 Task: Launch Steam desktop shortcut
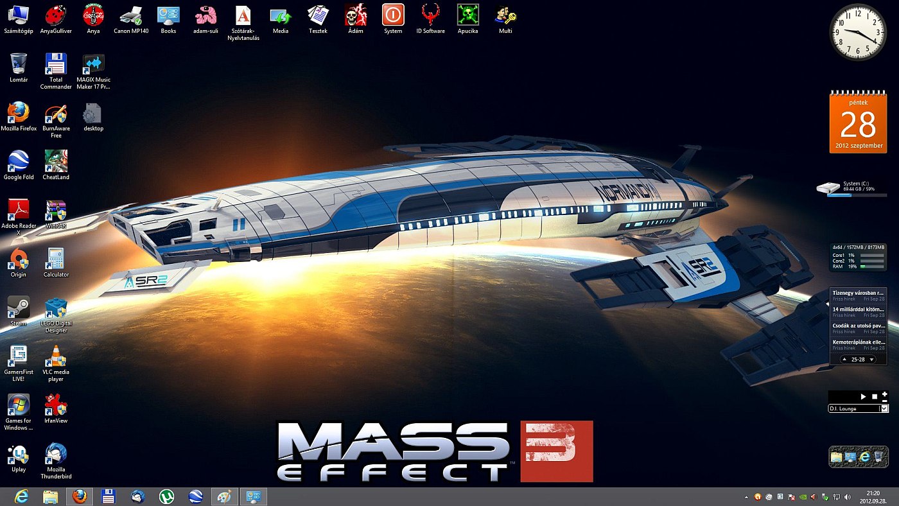click(x=19, y=312)
